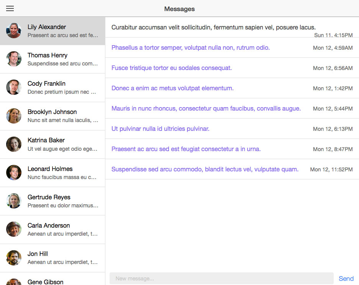Click the Send button
Viewport: 359px width, 285px height.
click(x=346, y=278)
